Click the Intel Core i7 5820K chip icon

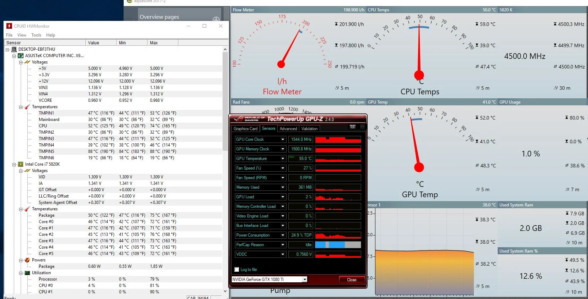coord(21,164)
